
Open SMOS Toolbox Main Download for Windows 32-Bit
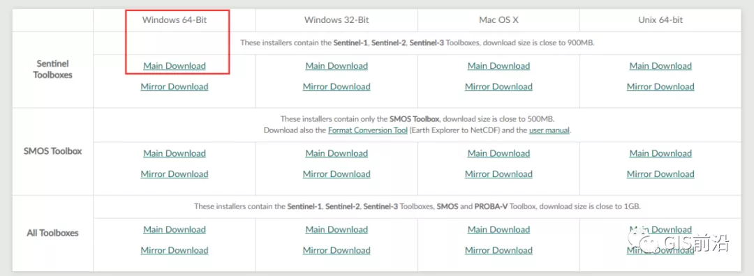337,153
